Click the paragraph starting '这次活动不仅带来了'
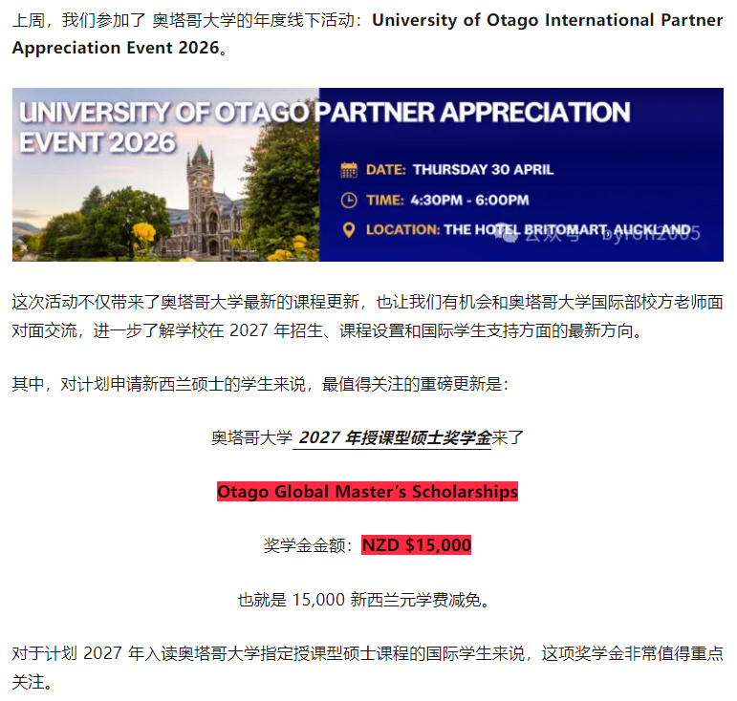Viewport: 737px width, 701px height. pyautogui.click(x=368, y=316)
